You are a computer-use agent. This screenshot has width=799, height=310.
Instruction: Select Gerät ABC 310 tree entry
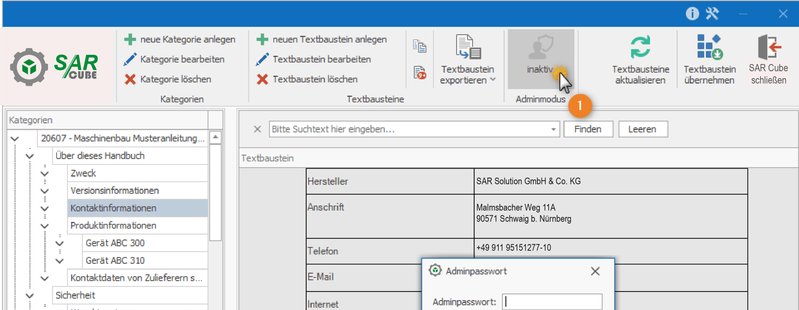pos(115,261)
